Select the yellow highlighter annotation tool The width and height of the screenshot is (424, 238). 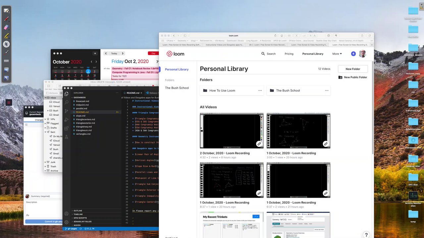click(6, 36)
